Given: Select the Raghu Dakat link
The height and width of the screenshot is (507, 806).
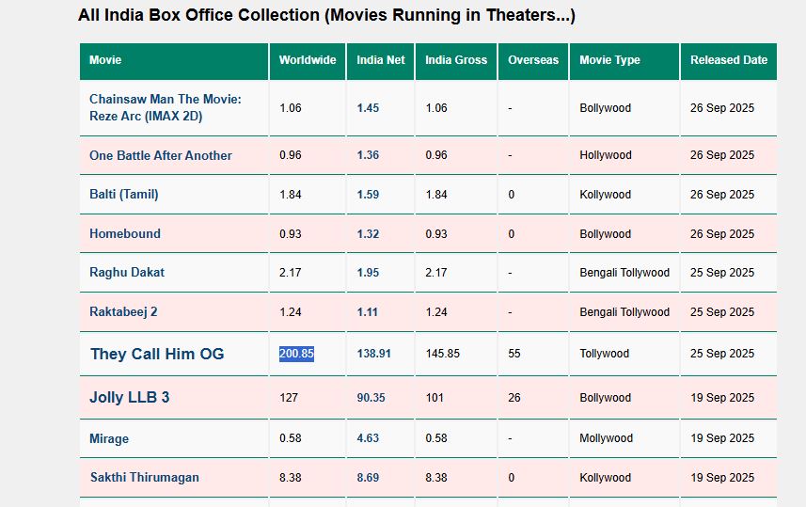Looking at the screenshot, I should [x=127, y=272].
